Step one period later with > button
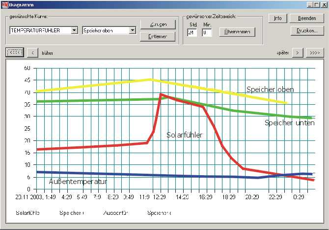329x230 pixels. click(x=298, y=52)
